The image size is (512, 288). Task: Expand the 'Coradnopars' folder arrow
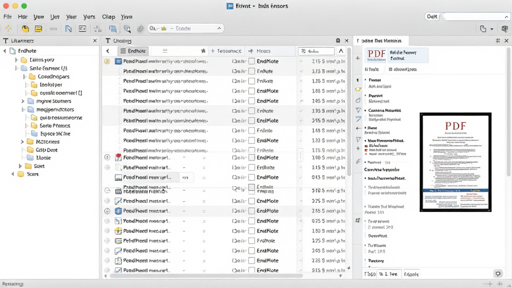[x=24, y=76]
